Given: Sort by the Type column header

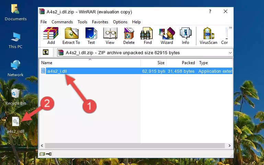Looking at the screenshot, I should point(215,63).
